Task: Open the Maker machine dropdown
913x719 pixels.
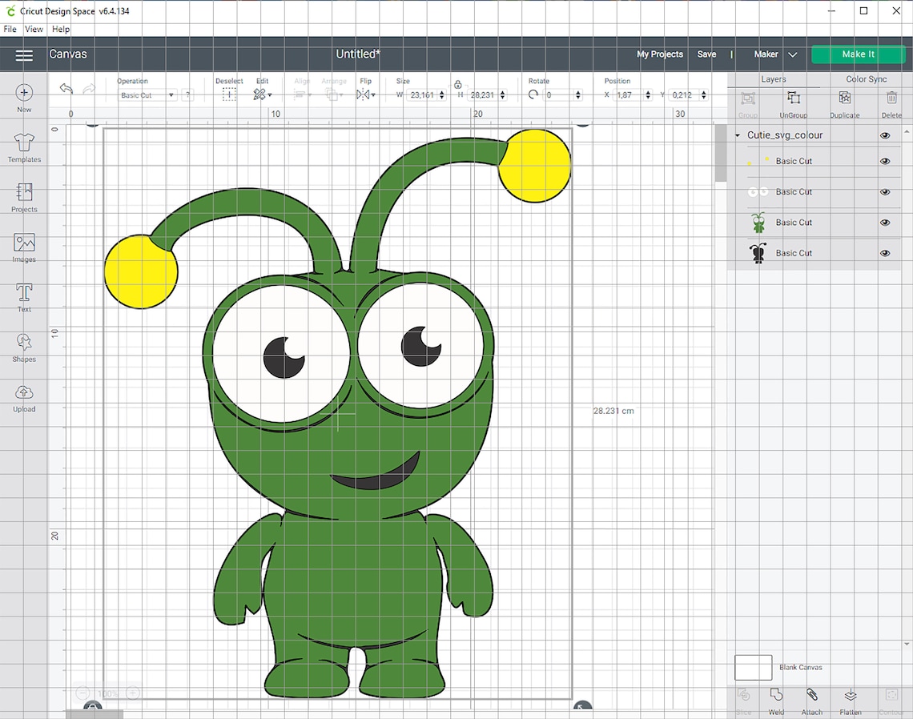Action: (792, 54)
